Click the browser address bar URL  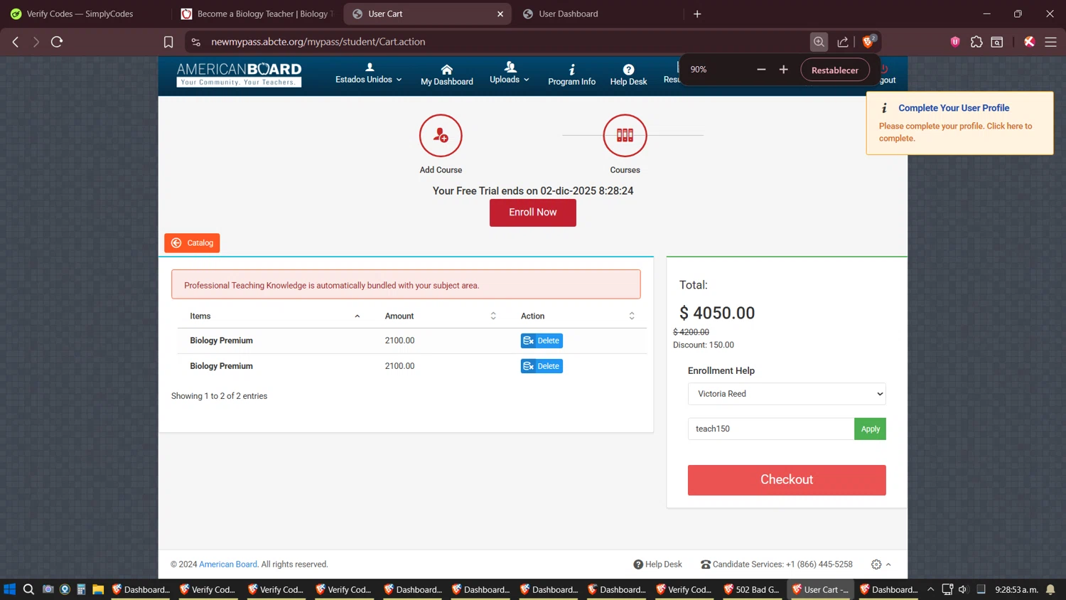318,42
